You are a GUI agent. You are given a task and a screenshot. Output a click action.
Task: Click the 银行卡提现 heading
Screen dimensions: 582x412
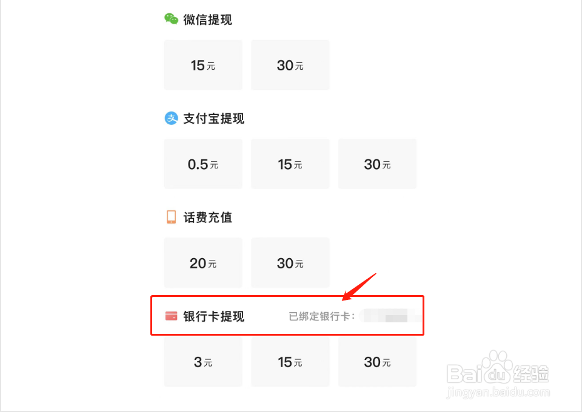click(x=214, y=316)
